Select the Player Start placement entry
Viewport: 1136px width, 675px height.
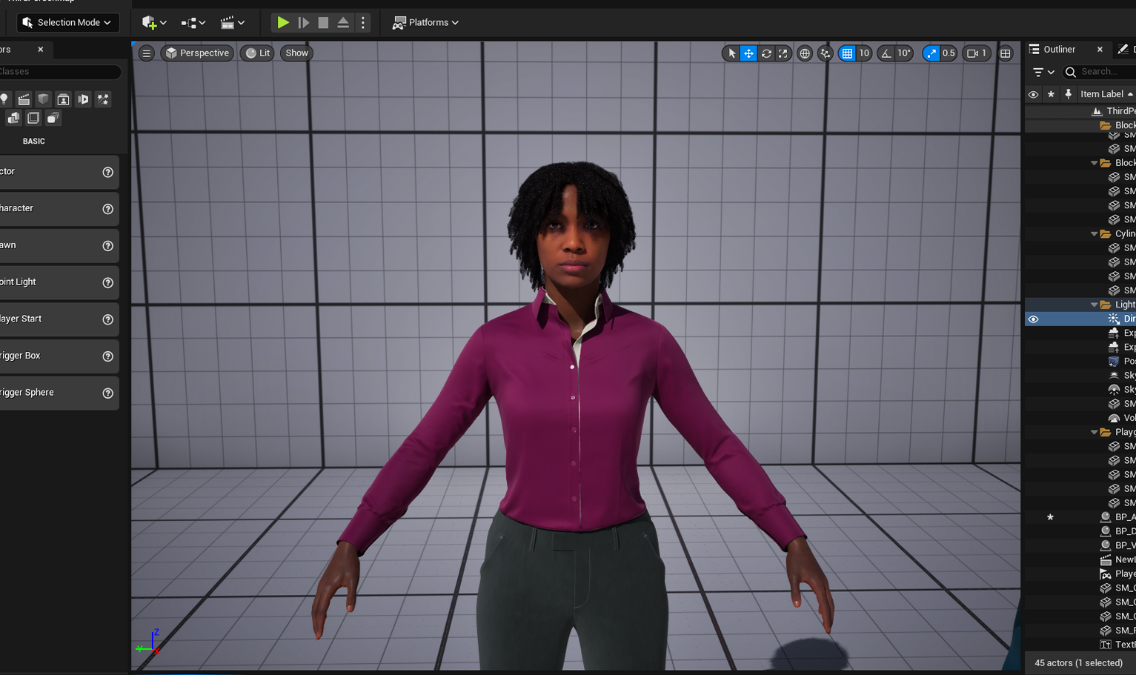59,319
